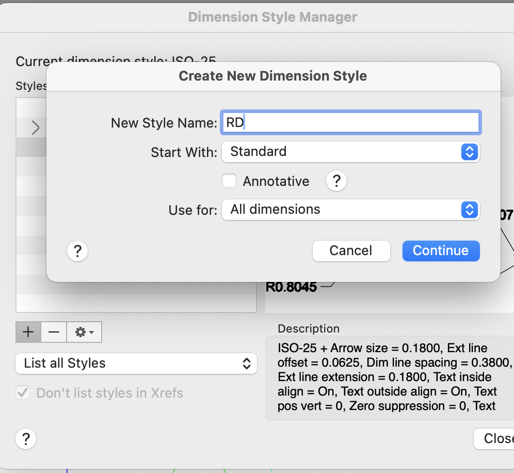Click the New Style Name field
The height and width of the screenshot is (473, 514).
(x=351, y=123)
